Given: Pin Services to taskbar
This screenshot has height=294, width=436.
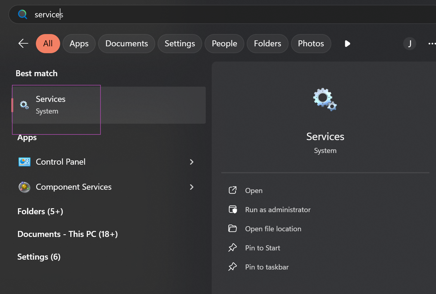Looking at the screenshot, I should click(x=267, y=267).
